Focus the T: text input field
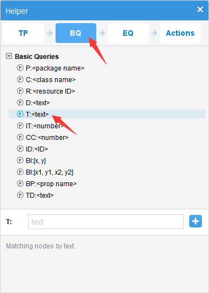 click(106, 221)
